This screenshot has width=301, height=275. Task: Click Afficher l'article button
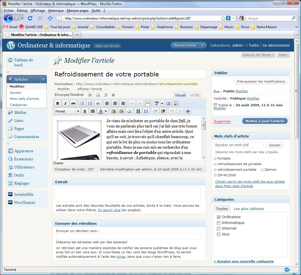pos(89,89)
